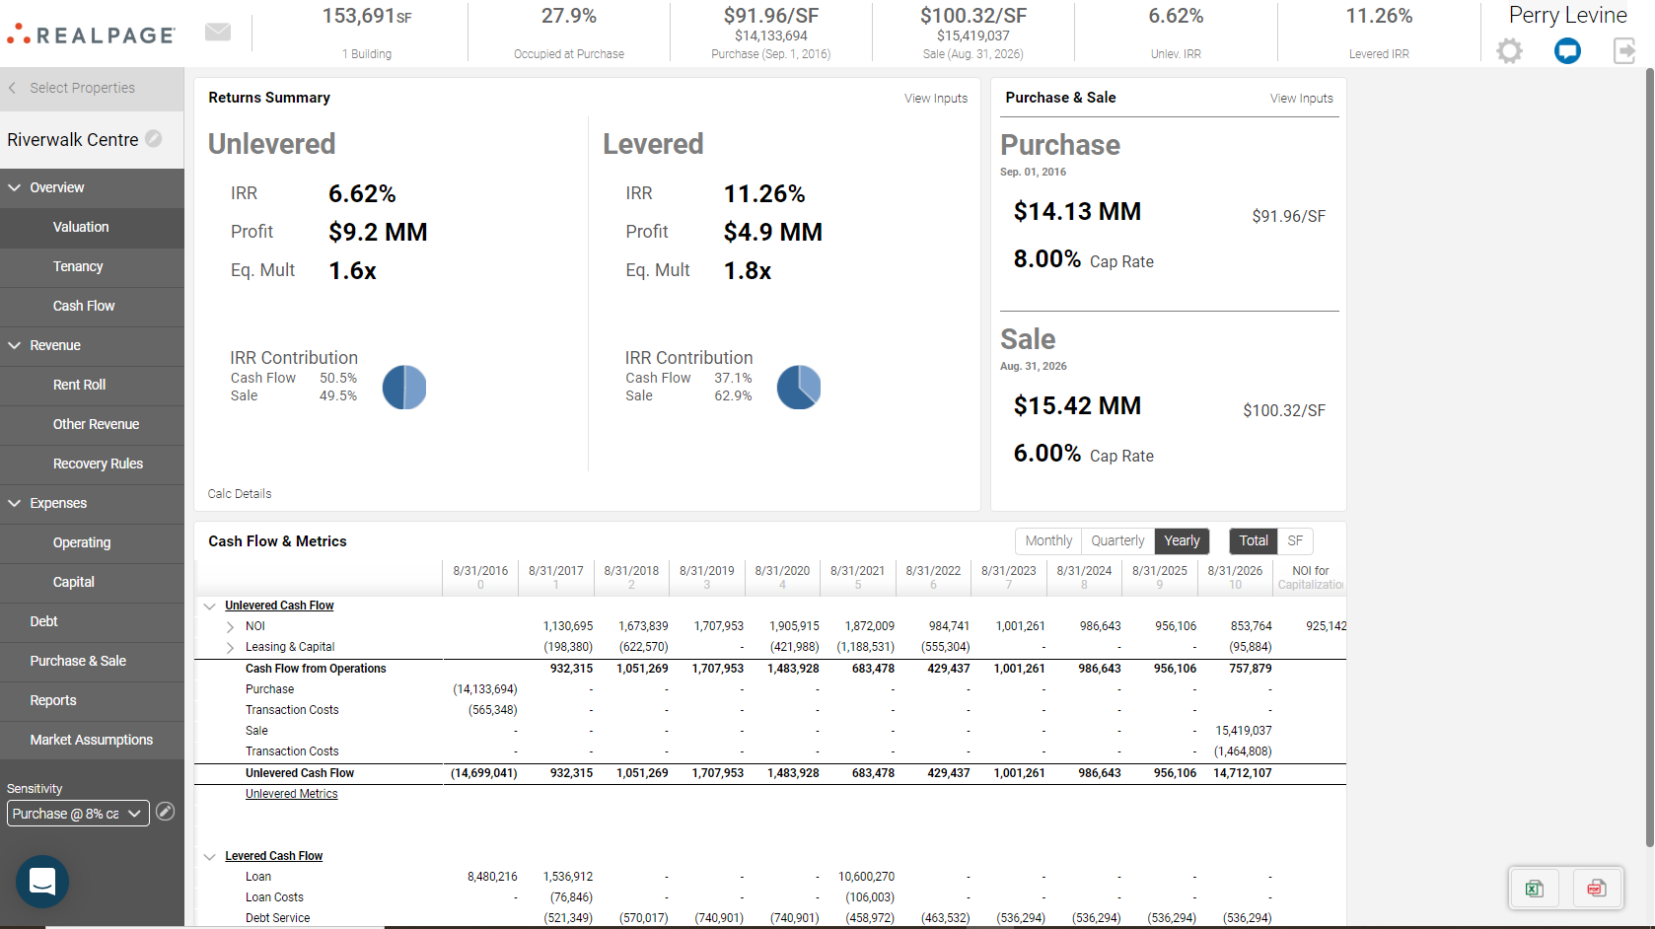This screenshot has width=1655, height=929.
Task: Open the envelope icon beside the RealPage logo
Action: tap(218, 31)
